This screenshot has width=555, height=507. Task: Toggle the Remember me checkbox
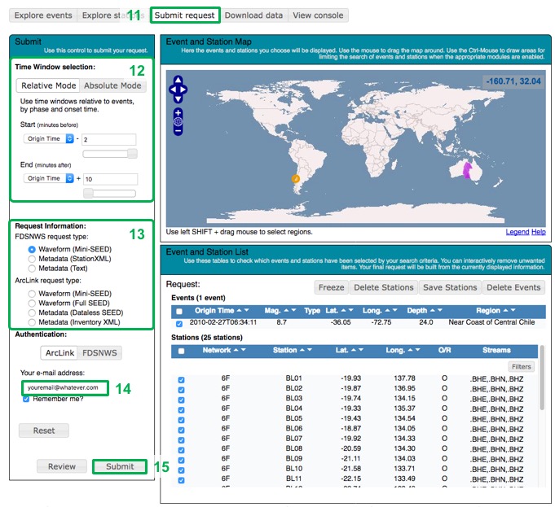click(x=27, y=399)
